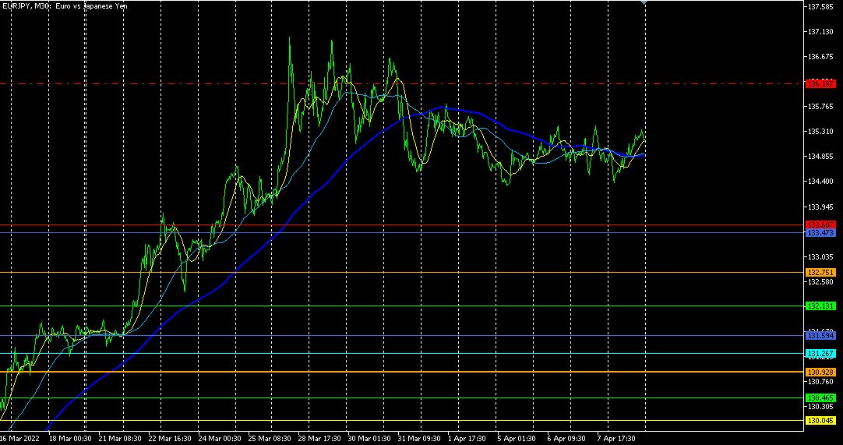
Task: Click the 6 Apr 09:30 time label
Action: pyautogui.click(x=566, y=439)
